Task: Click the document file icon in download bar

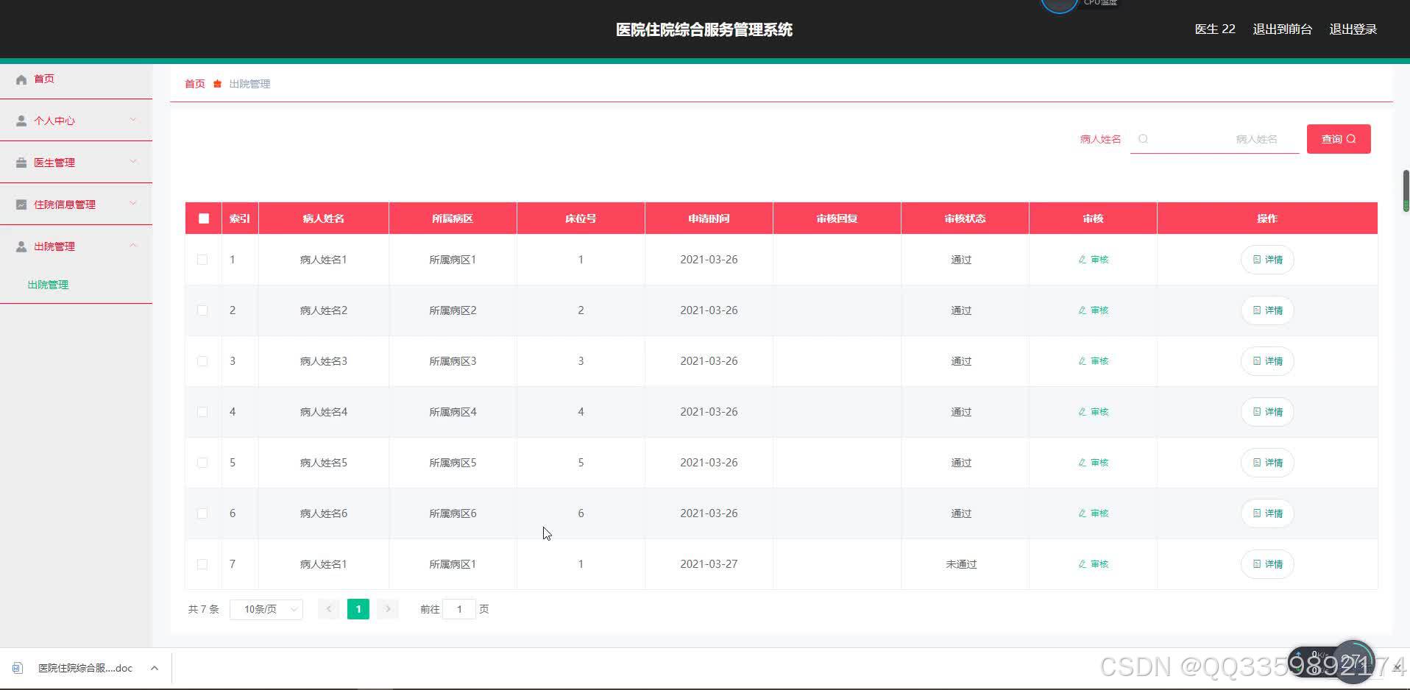Action: coord(18,668)
